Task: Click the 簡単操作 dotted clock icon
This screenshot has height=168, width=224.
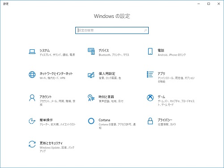Action: coord(32,121)
